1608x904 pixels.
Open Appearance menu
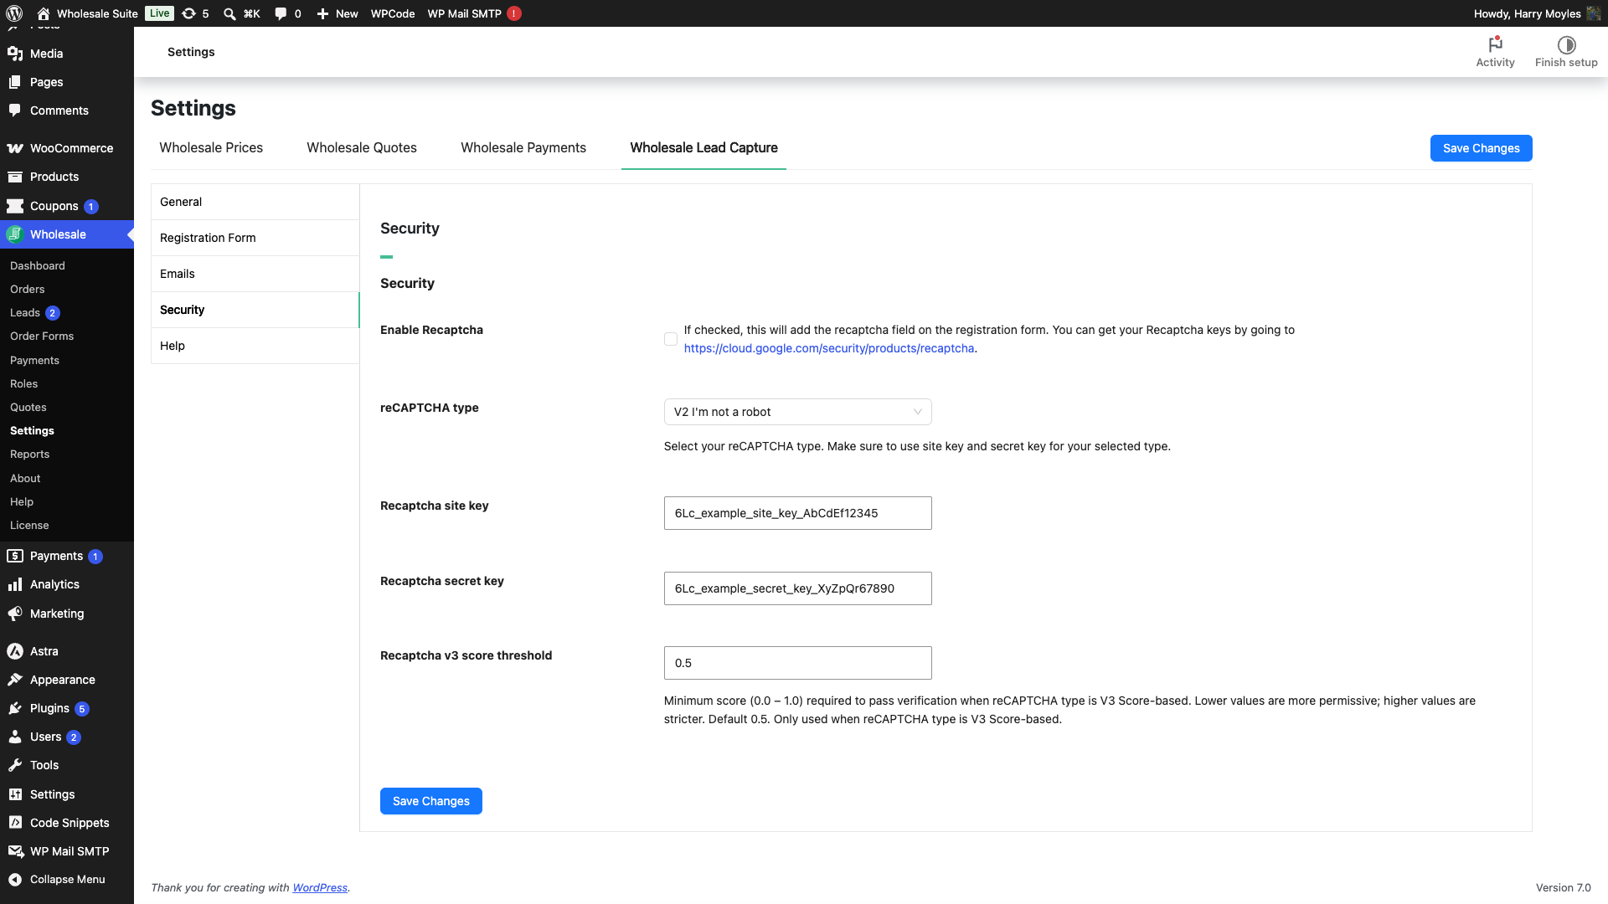tap(67, 680)
